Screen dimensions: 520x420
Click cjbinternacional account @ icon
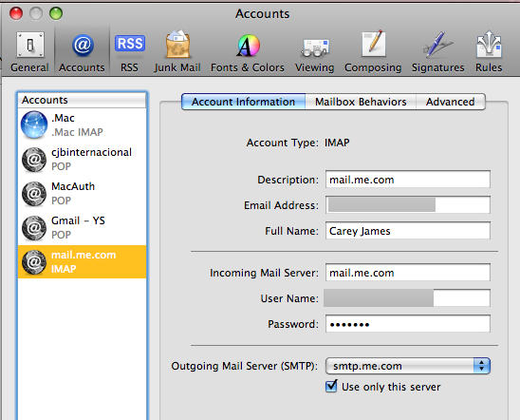34,160
